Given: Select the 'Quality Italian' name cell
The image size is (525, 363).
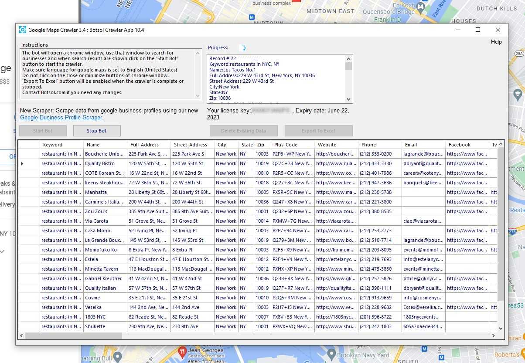Looking at the screenshot, I should pos(106,288).
